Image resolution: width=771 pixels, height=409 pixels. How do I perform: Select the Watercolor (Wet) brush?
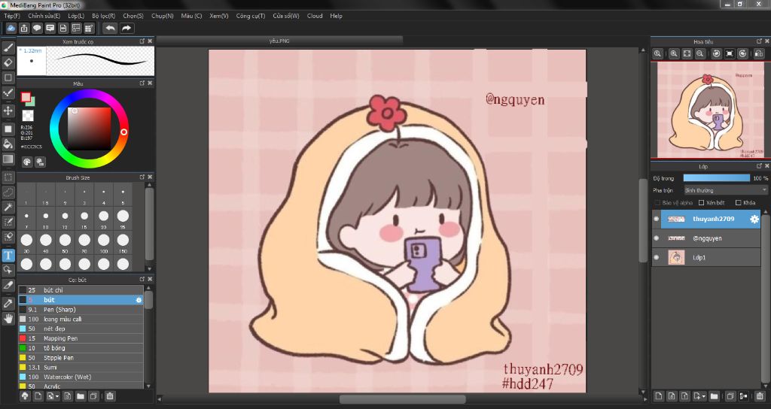81,377
